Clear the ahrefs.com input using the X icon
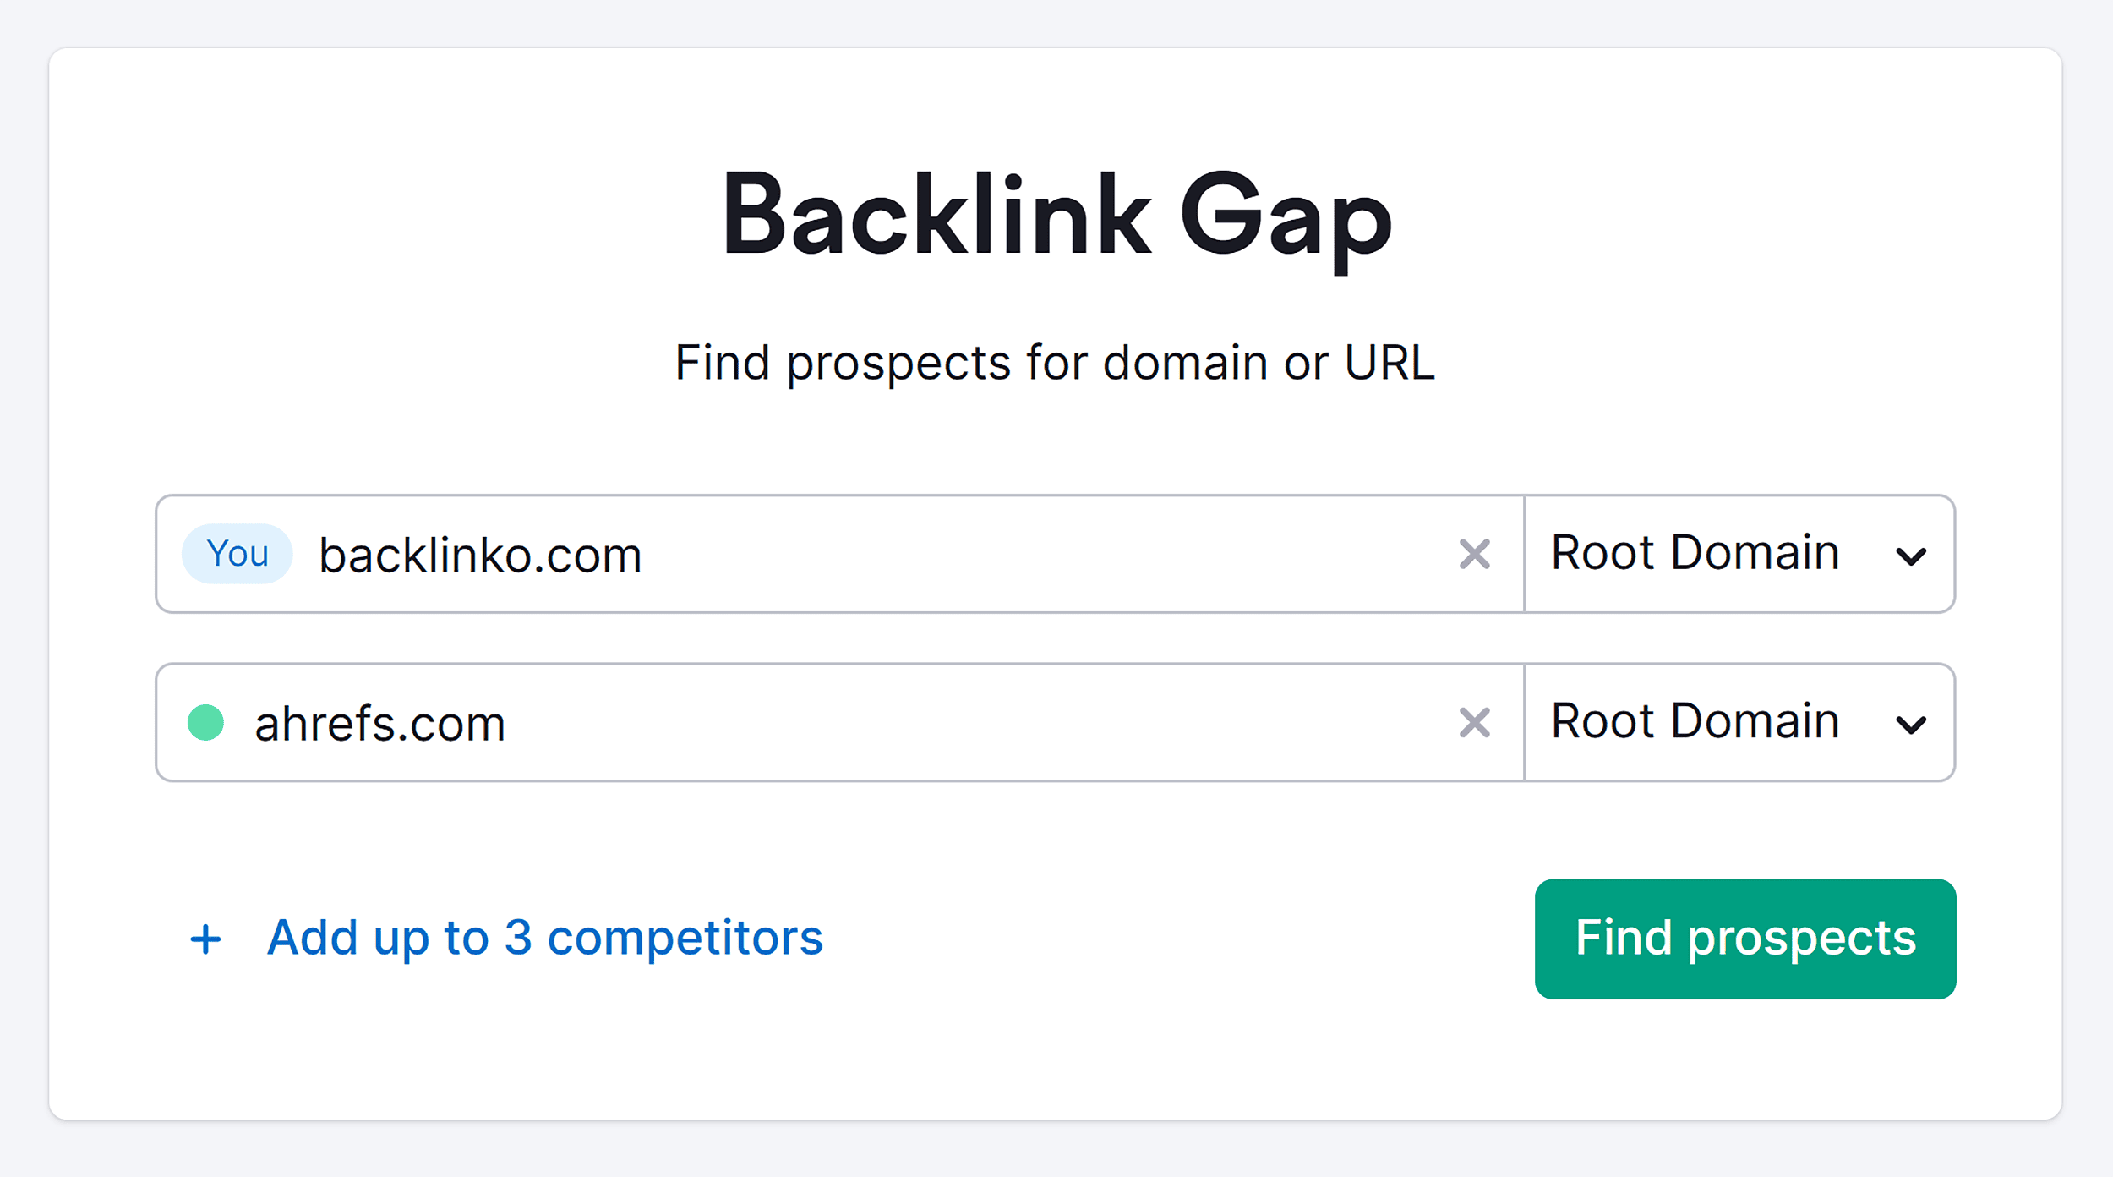The width and height of the screenshot is (2113, 1177). 1474,722
